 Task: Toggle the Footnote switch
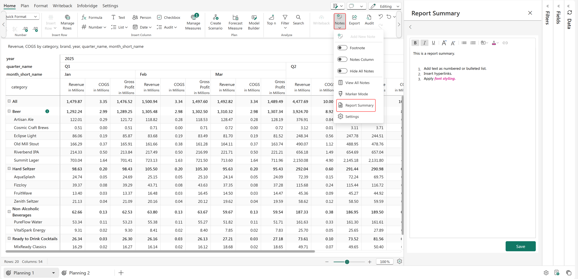coord(342,48)
